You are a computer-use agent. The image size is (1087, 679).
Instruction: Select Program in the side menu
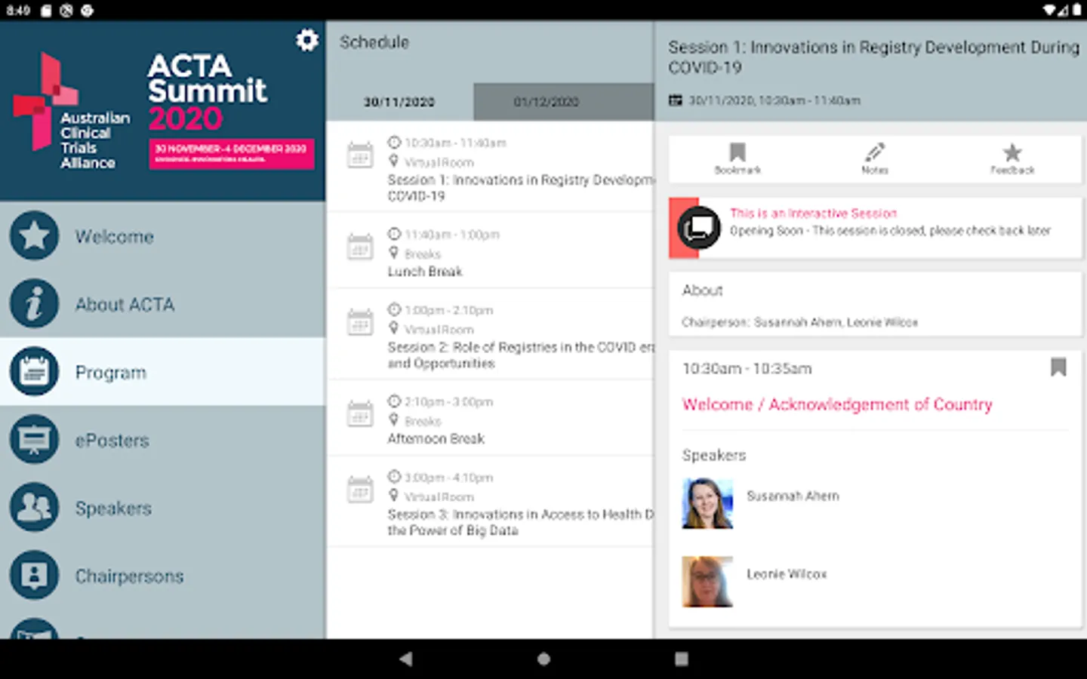pyautogui.click(x=162, y=372)
